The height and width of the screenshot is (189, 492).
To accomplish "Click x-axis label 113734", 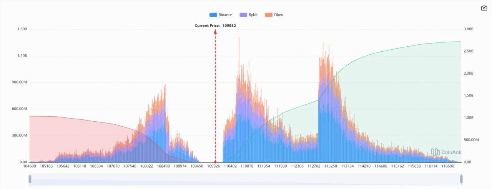I will pos(347,166).
